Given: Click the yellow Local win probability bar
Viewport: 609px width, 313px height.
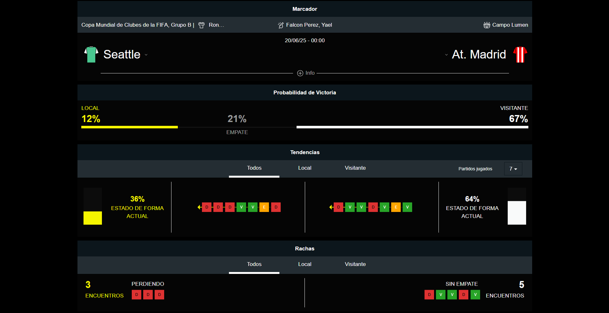Looking at the screenshot, I should coord(129,127).
